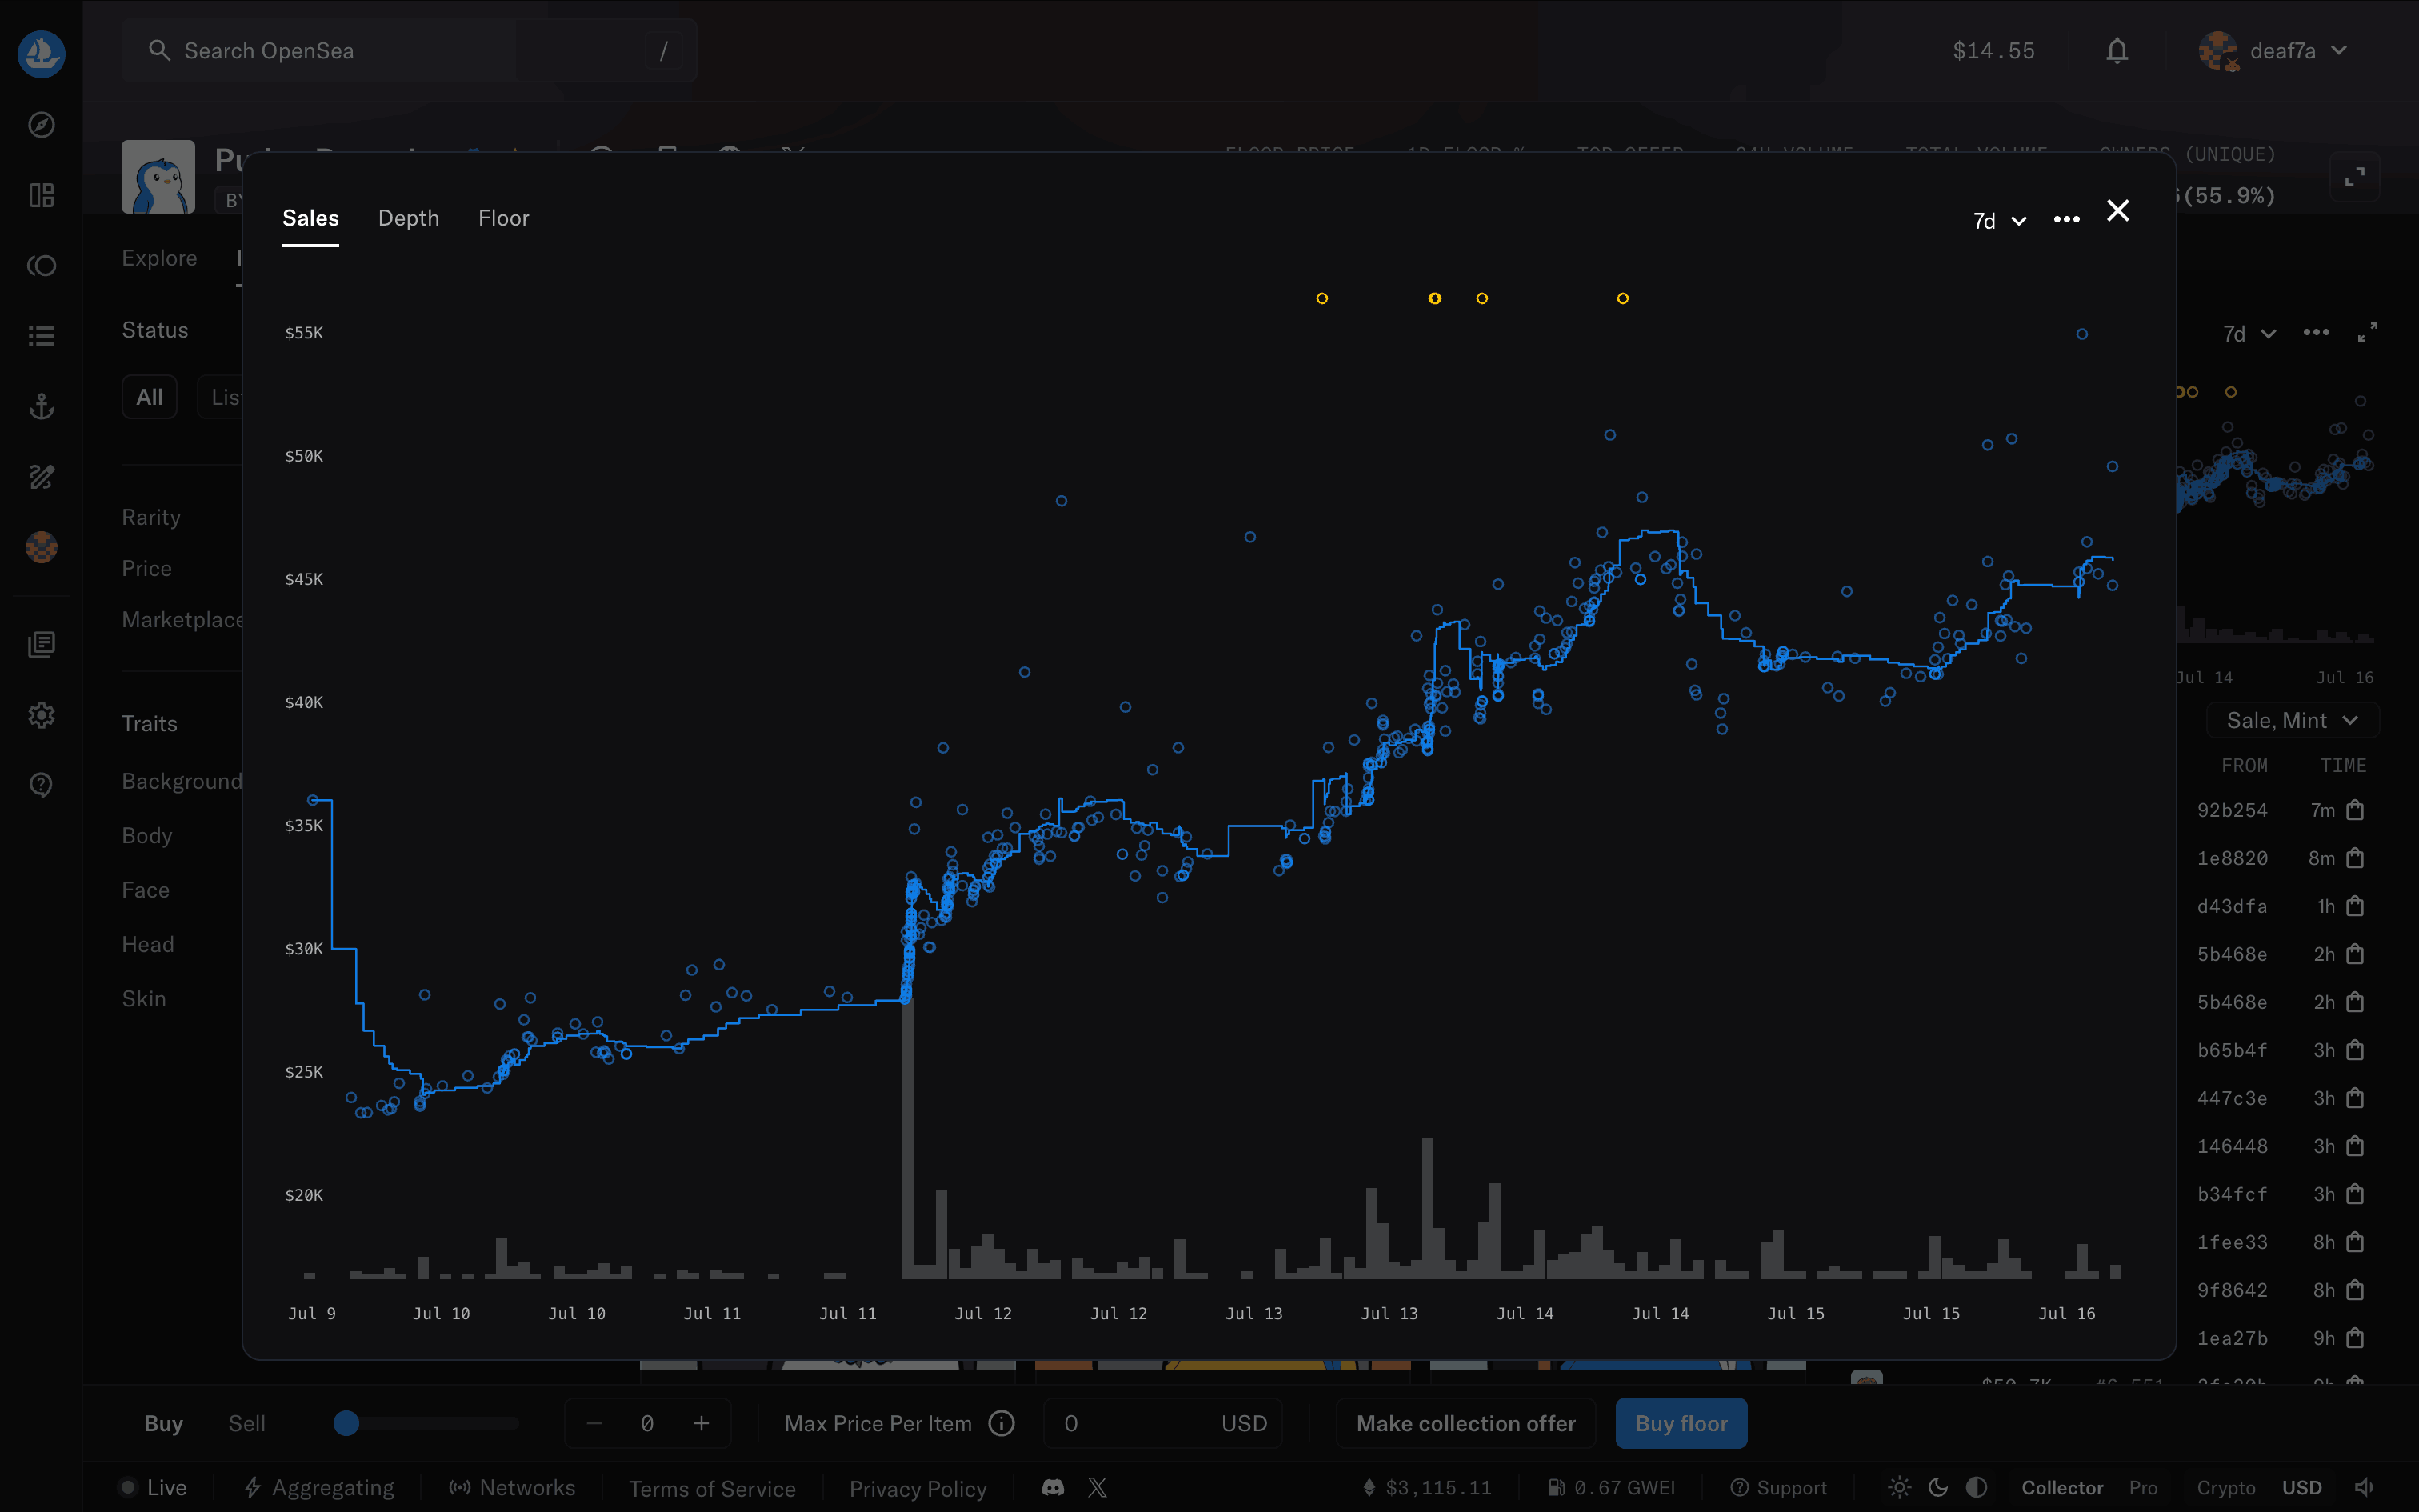Open chart more options menu
The width and height of the screenshot is (2419, 1512).
2066,220
